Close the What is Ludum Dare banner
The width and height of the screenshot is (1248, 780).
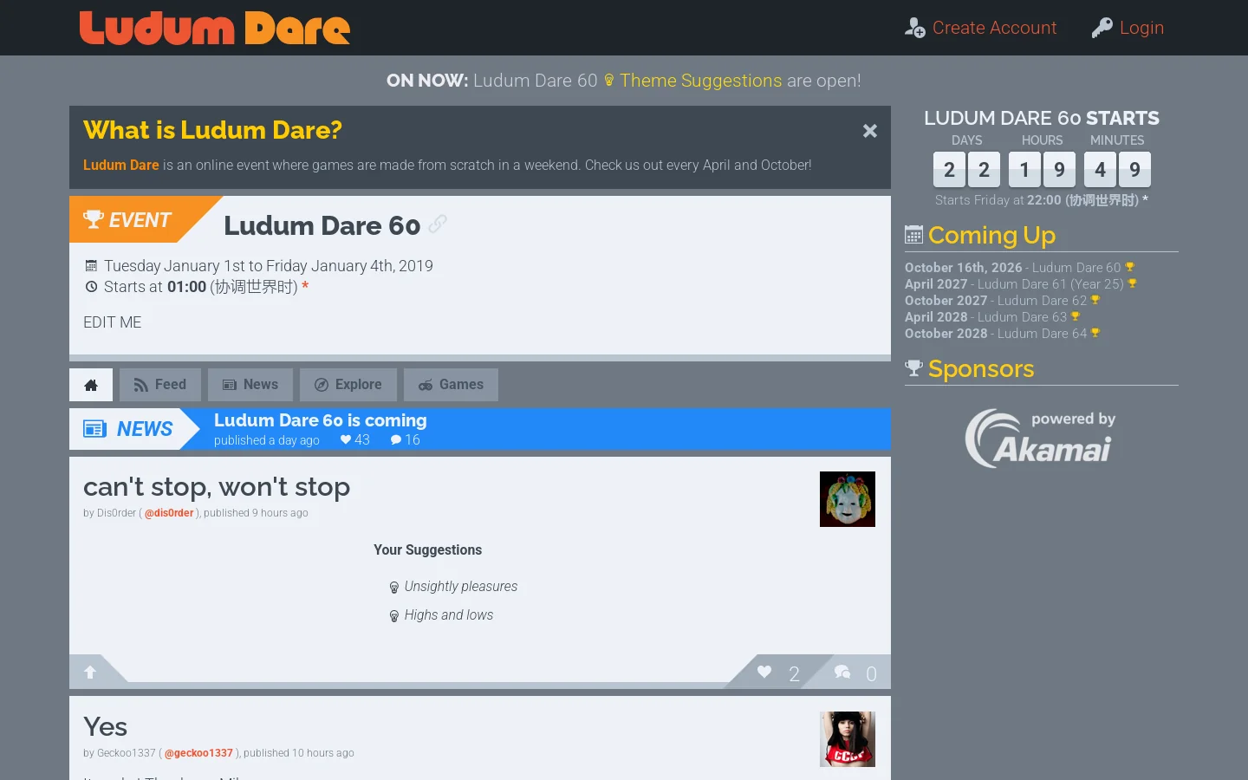[870, 131]
